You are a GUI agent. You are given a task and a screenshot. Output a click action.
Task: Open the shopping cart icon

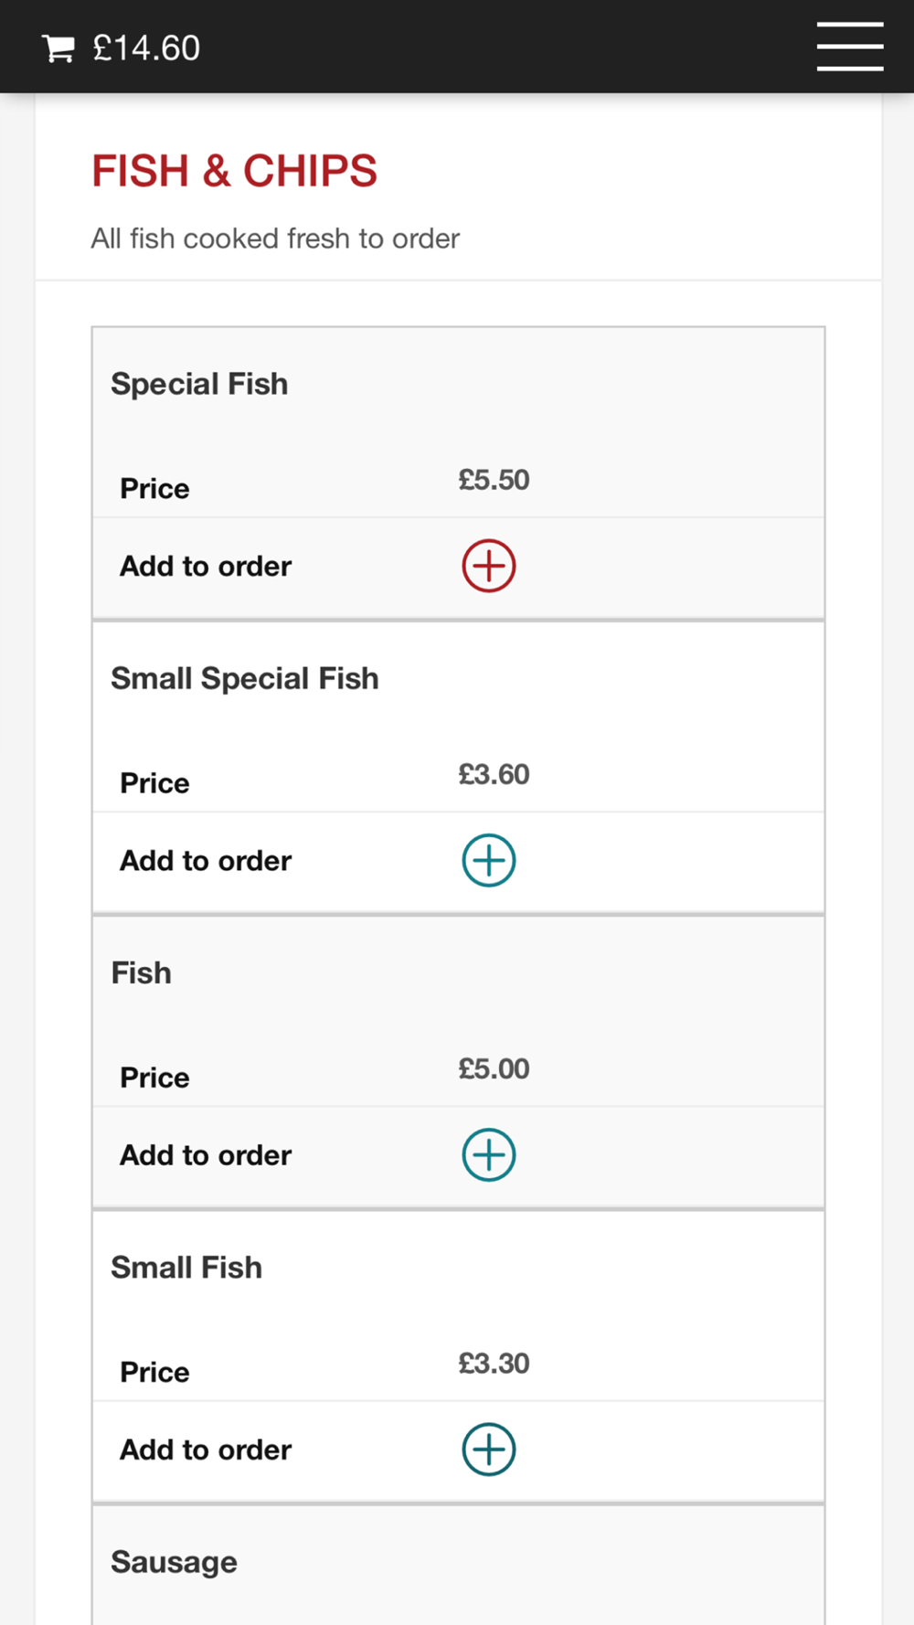pyautogui.click(x=58, y=48)
